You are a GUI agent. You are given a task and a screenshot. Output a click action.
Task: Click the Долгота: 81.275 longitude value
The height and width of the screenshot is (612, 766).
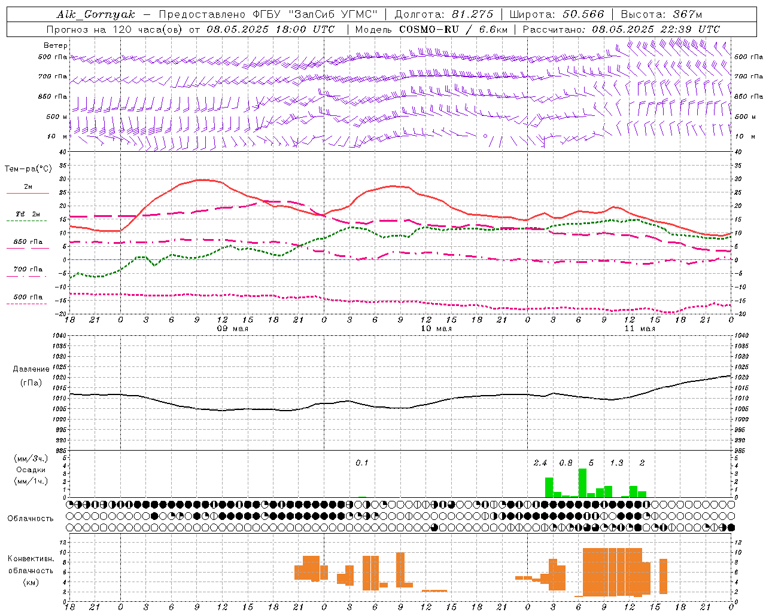(x=443, y=14)
